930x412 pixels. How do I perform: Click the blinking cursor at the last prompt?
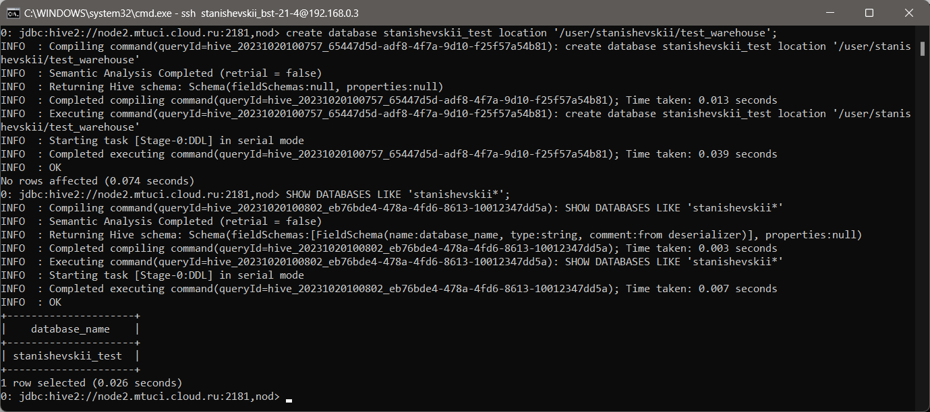coord(289,400)
